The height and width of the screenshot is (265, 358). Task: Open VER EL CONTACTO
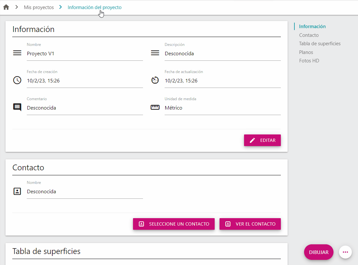point(250,224)
